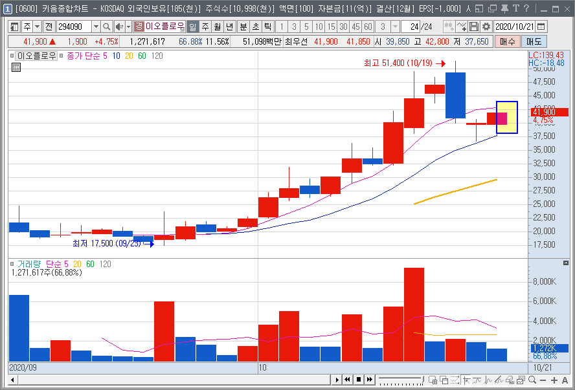Click the horizontal chart scrollbar track

tap(174, 380)
